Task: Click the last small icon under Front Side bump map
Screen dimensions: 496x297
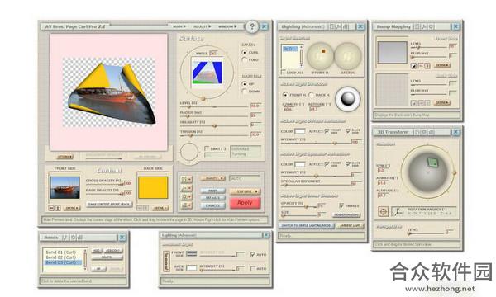Action: click(427, 66)
